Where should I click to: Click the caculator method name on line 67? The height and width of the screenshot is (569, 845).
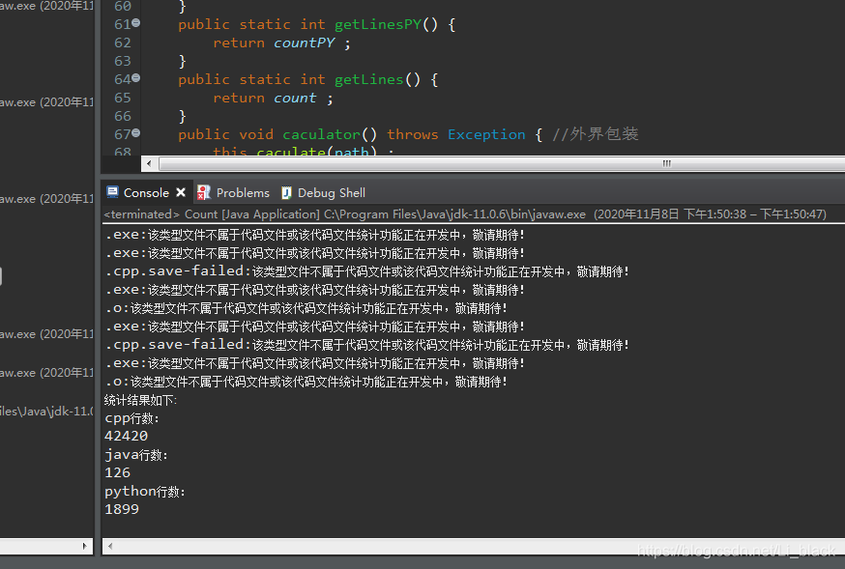tap(321, 134)
